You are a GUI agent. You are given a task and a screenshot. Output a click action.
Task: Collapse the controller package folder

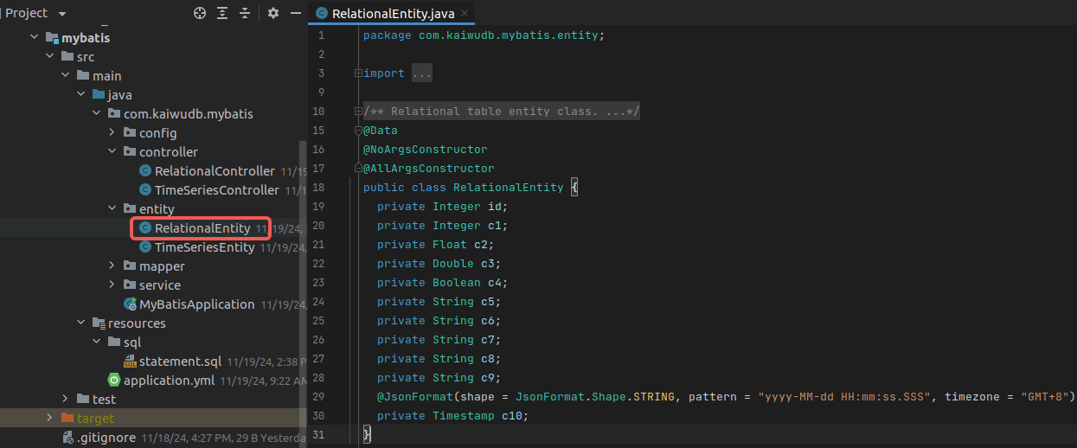tap(112, 151)
